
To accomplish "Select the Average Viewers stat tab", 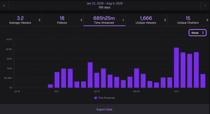I will 21,20.
